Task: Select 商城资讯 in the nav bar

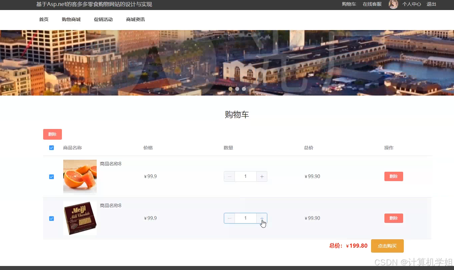Action: [x=135, y=19]
